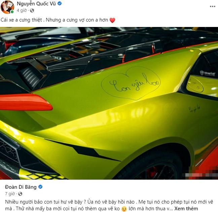Click the 'Con yêu ba' heart drawing
Image resolution: width=218 pixels, height=212 pixels.
click(x=131, y=83)
